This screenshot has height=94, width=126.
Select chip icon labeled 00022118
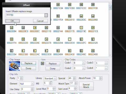click(46, 28)
